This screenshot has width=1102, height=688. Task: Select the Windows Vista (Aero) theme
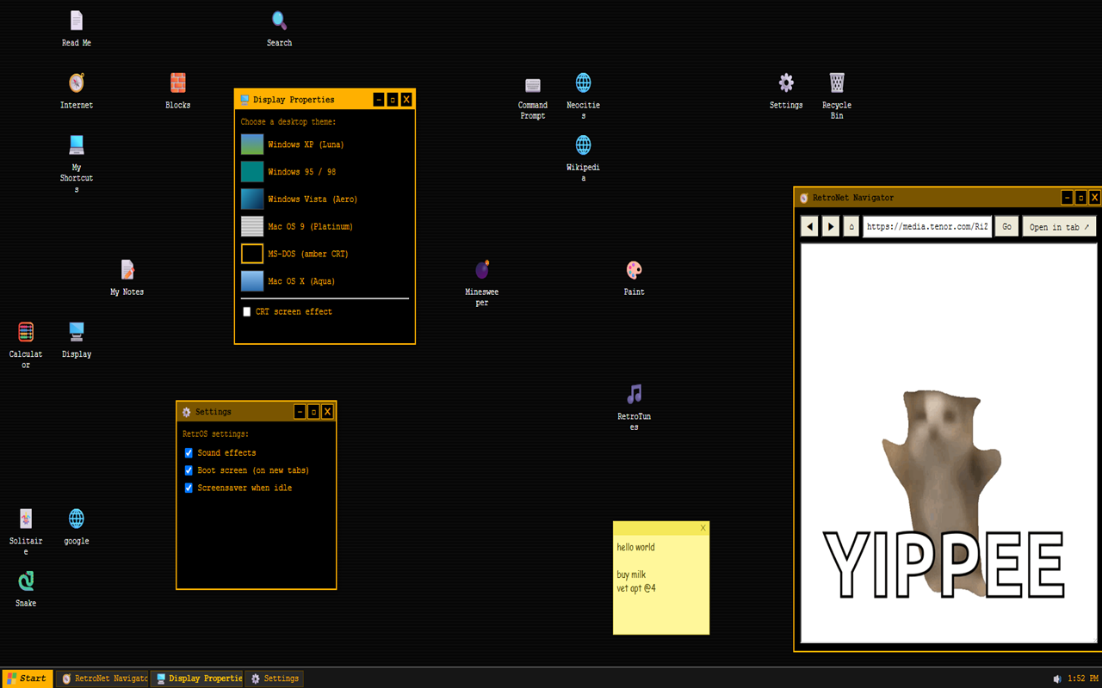(x=325, y=200)
